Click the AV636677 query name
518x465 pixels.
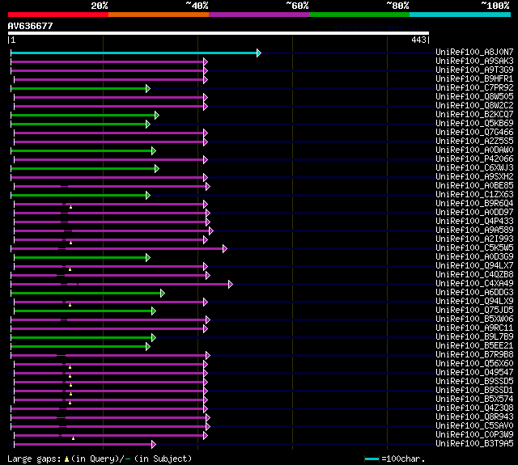[x=31, y=26]
